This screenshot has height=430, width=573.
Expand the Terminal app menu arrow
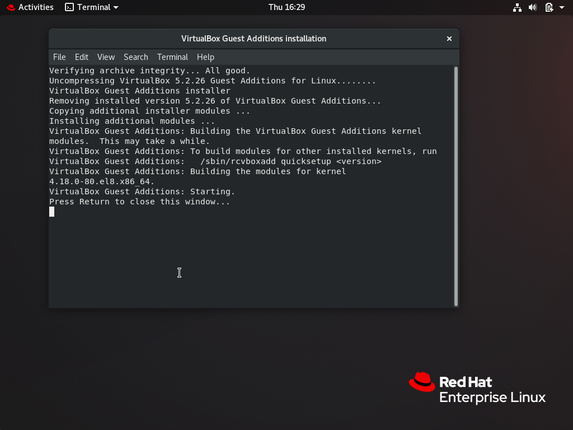116,7
